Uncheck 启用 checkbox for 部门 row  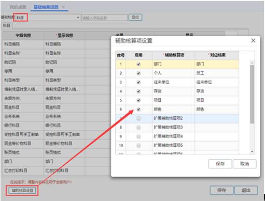click(138, 64)
